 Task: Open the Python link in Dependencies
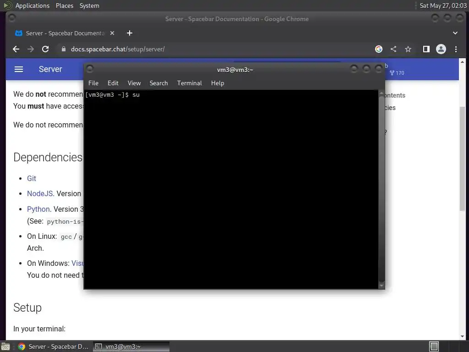click(38, 209)
